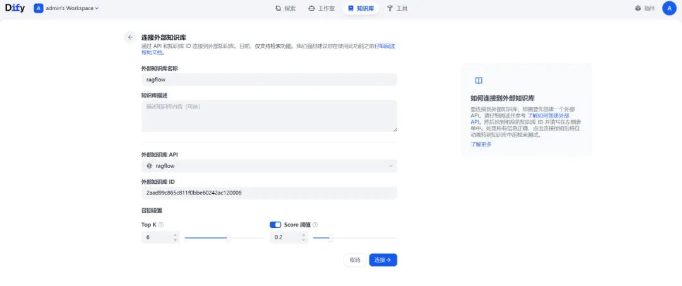Click the API dropdown chevron arrow

(x=390, y=166)
